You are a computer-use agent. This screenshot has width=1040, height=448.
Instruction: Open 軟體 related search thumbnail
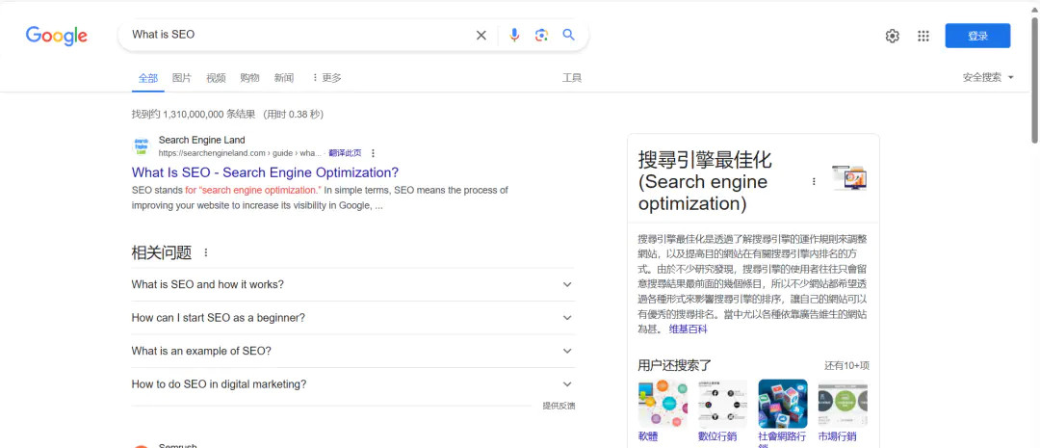coord(663,404)
